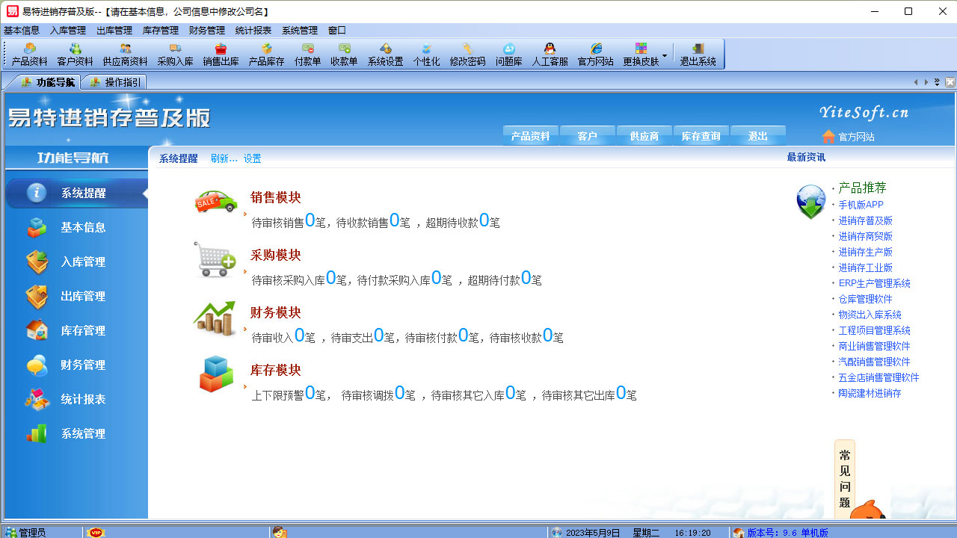The width and height of the screenshot is (957, 538).
Task: Open 仓库管理软件 link
Action: click(x=865, y=299)
